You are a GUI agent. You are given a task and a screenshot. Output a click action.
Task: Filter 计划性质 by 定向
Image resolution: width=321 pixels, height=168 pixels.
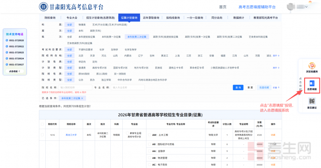point(95,62)
